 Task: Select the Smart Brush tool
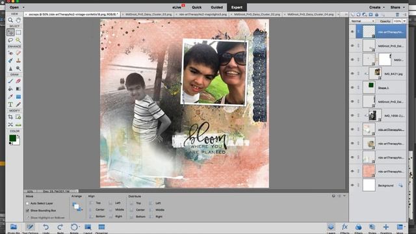[10, 60]
